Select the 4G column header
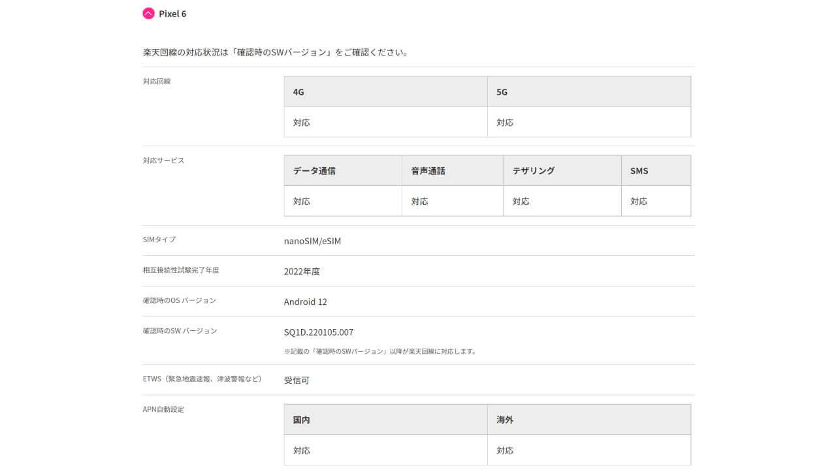 [x=298, y=92]
